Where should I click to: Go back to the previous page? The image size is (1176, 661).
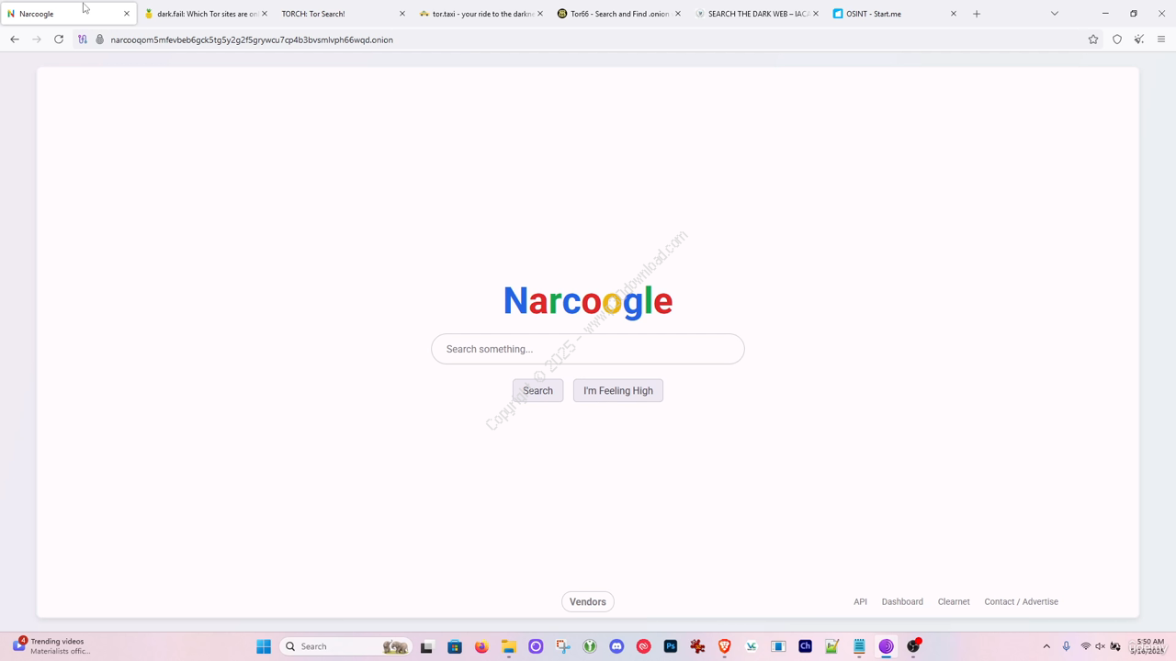tap(15, 39)
